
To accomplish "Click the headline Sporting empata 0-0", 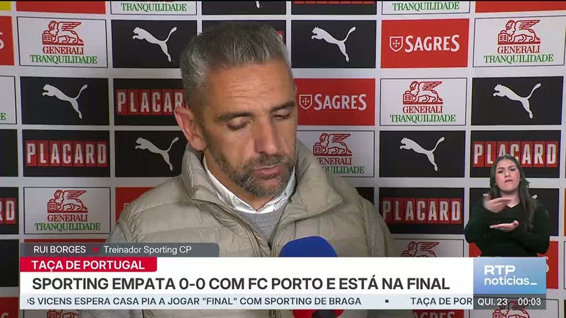I will coord(241,284).
